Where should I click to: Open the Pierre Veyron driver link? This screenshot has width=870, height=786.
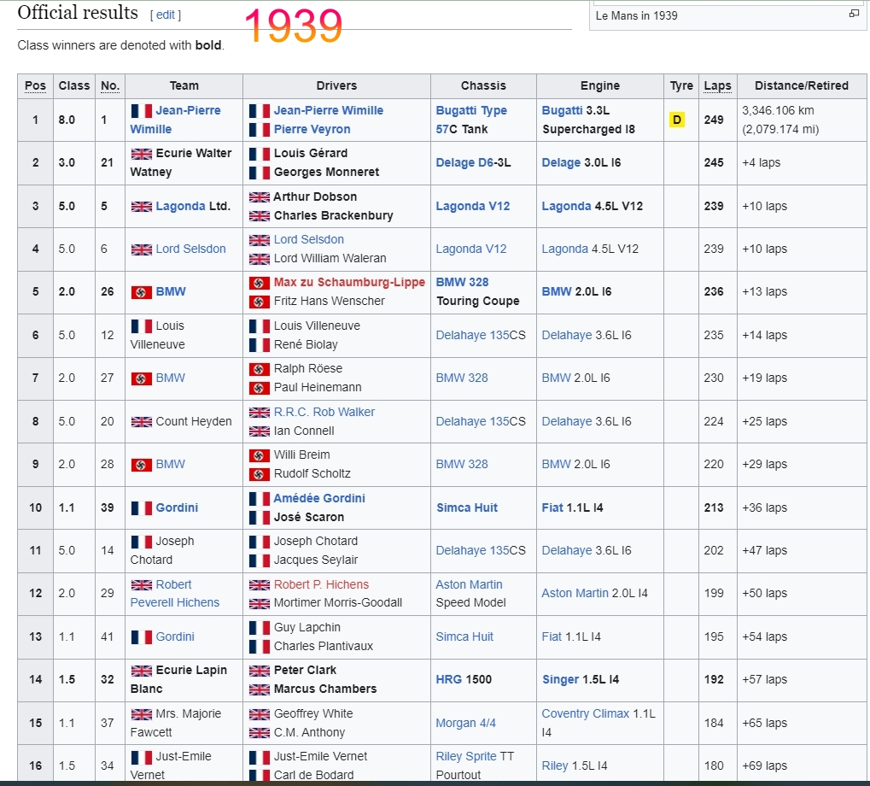(x=312, y=129)
